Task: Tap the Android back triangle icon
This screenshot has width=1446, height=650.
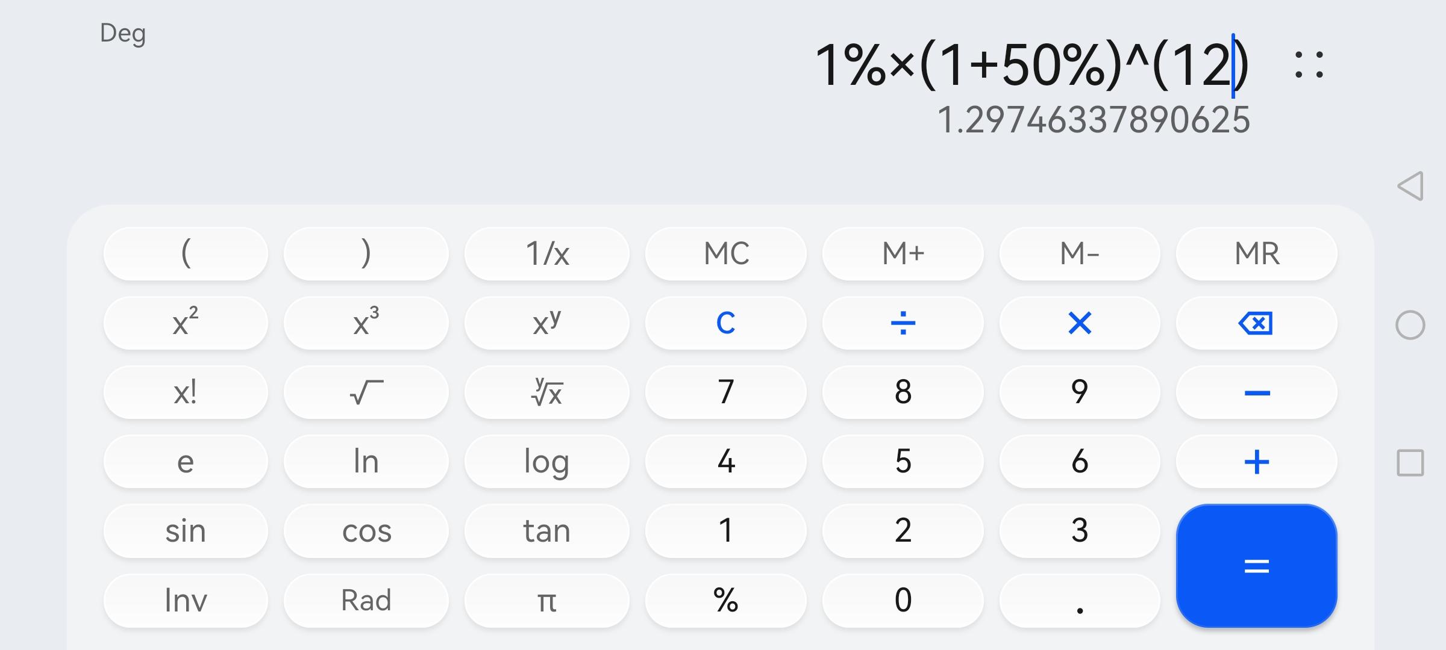Action: click(x=1410, y=186)
